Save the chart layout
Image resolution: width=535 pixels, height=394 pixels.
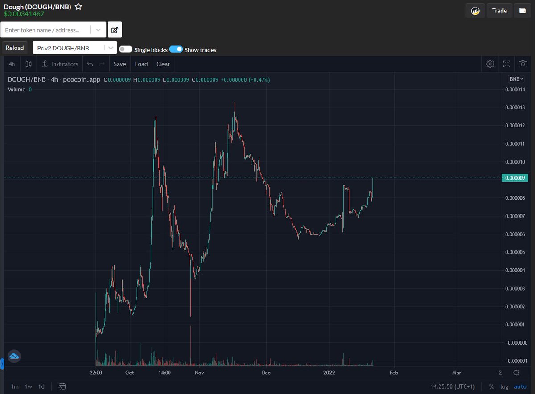click(x=119, y=64)
